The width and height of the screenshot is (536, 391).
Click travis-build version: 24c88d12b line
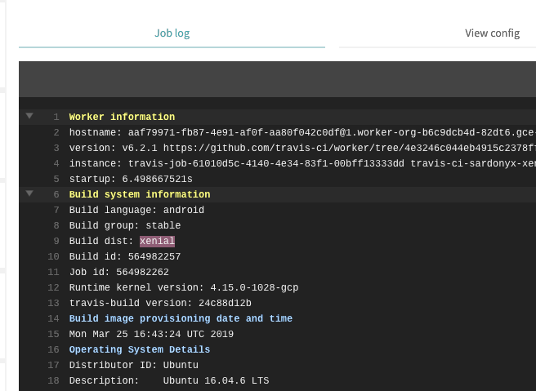point(160,303)
